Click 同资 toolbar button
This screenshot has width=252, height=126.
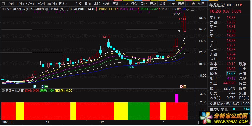click(144, 4)
